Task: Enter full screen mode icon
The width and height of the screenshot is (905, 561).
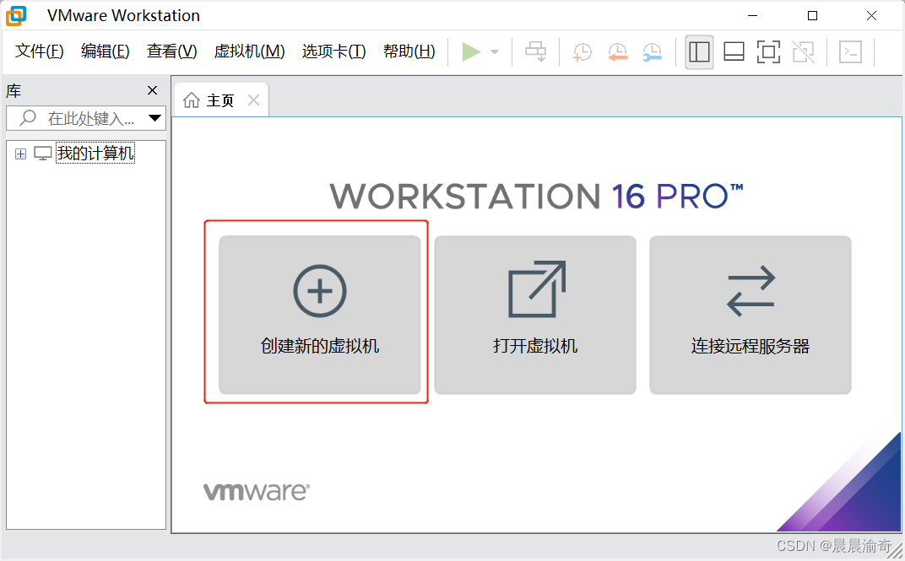Action: coord(768,52)
